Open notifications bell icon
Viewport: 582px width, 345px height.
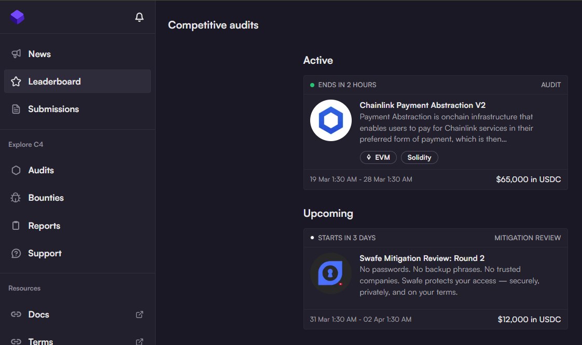[139, 17]
